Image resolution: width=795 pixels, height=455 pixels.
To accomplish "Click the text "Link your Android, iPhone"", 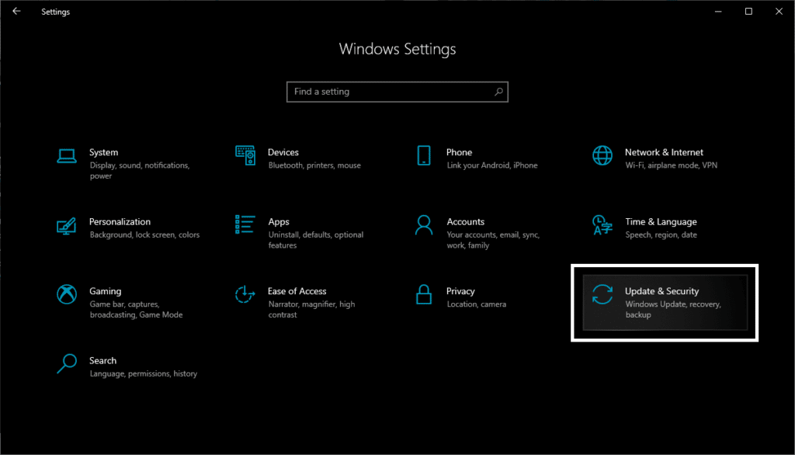I will tap(491, 165).
